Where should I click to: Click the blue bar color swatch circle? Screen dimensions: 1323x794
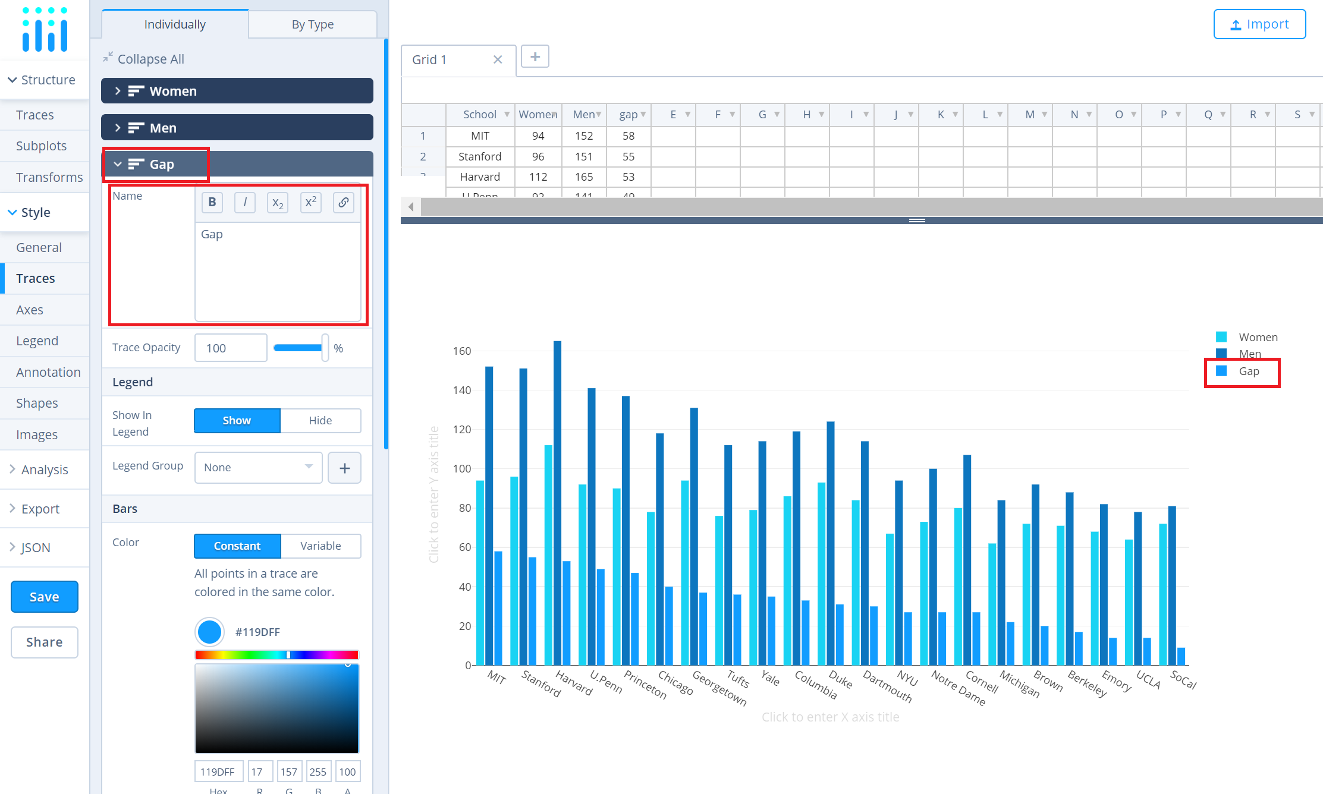pyautogui.click(x=209, y=632)
